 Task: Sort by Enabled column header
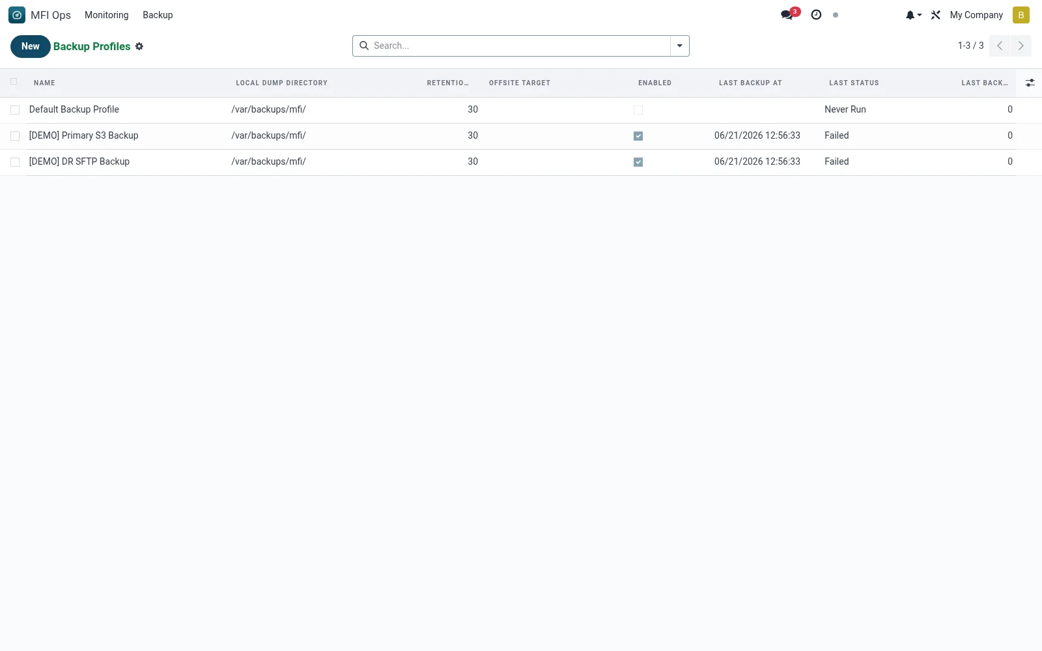pyautogui.click(x=655, y=83)
